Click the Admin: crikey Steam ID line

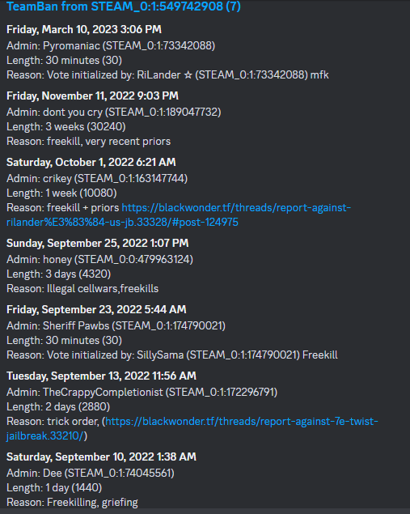[x=97, y=178]
